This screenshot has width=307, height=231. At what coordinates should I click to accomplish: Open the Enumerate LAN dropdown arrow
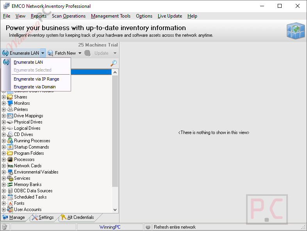pos(43,53)
